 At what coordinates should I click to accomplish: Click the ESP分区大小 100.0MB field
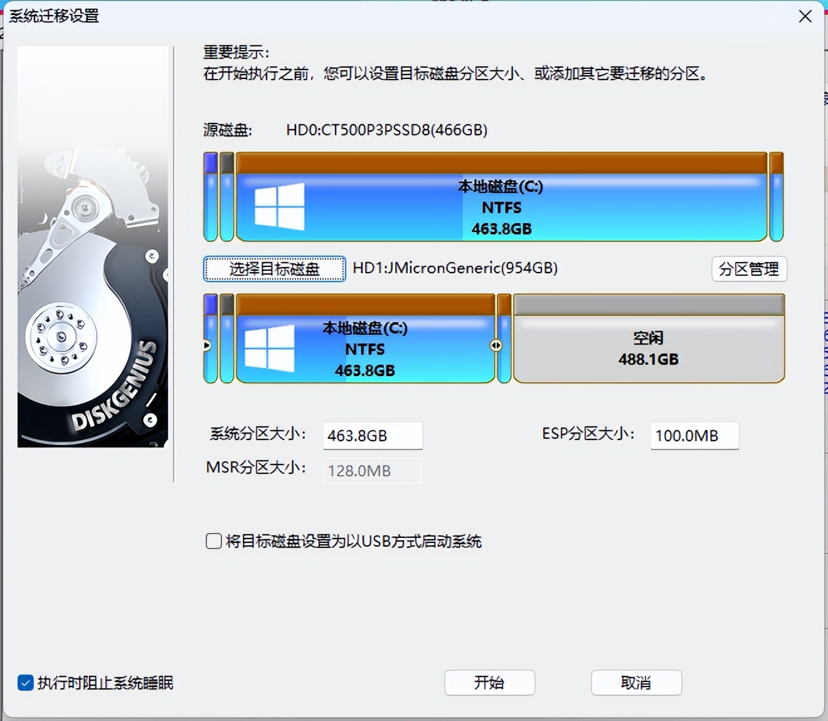(x=694, y=435)
